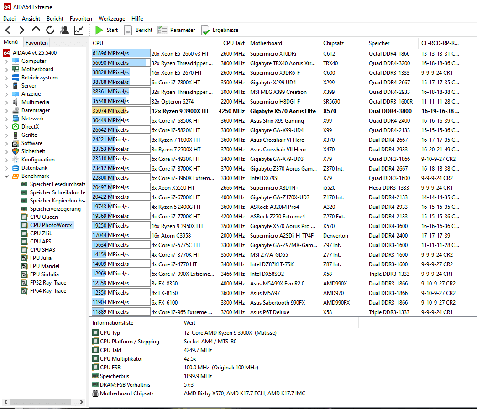Select the Server tree icon
The width and height of the screenshot is (477, 409).
[16, 86]
